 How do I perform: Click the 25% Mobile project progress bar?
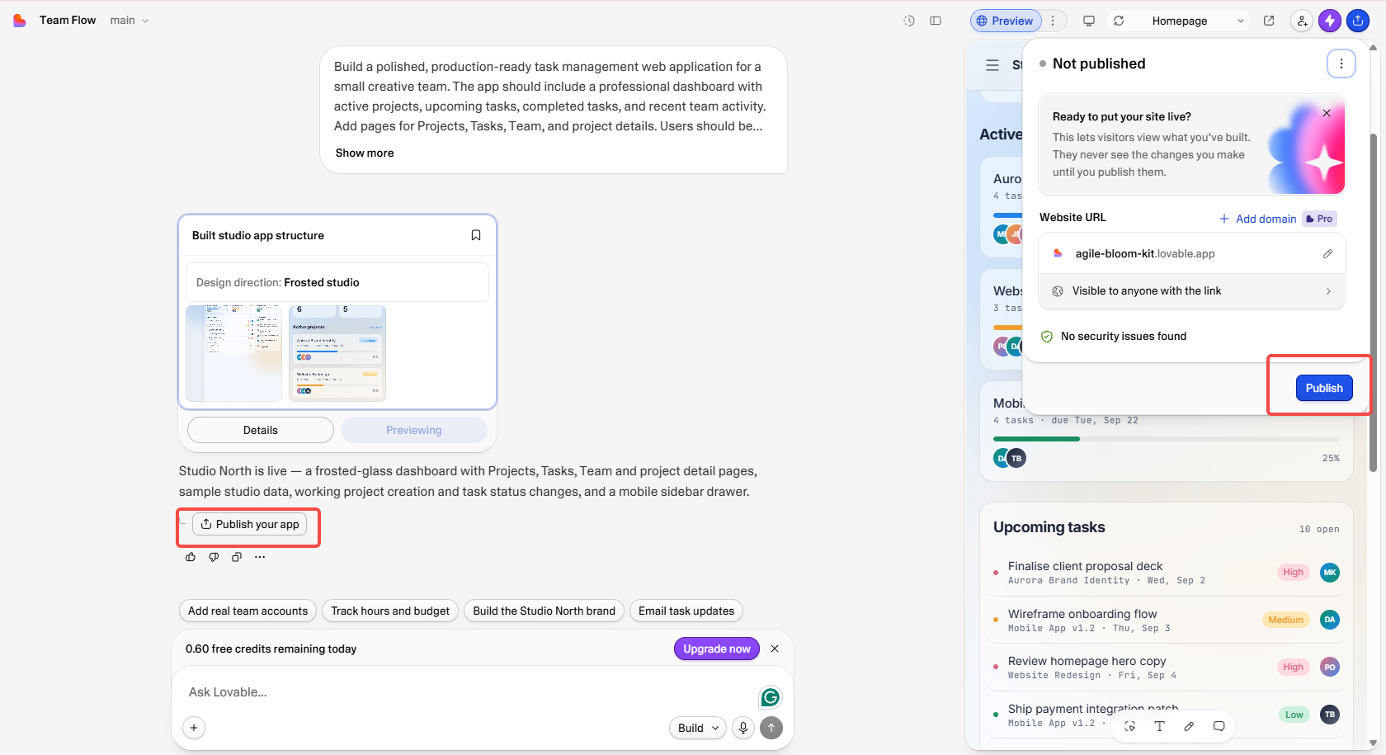pos(1167,439)
